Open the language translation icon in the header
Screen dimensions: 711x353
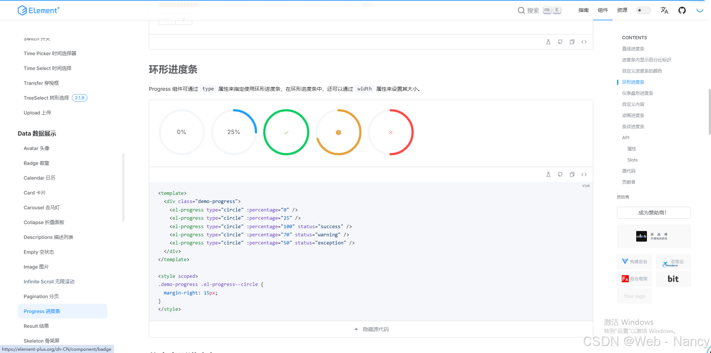(664, 10)
